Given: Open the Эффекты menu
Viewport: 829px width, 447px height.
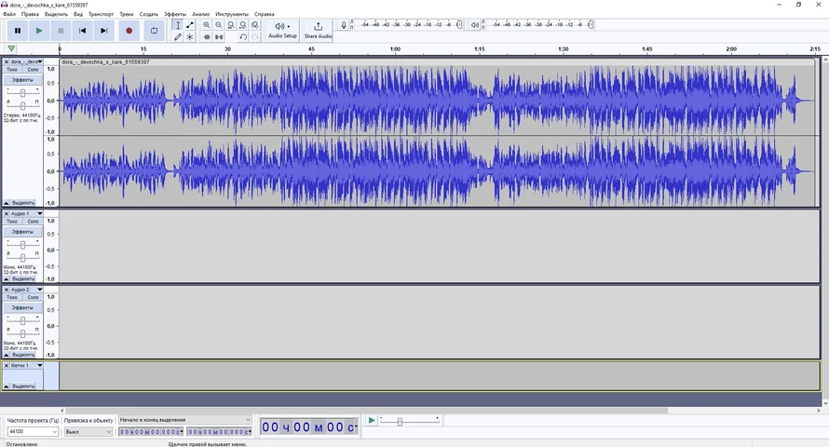Looking at the screenshot, I should 174,14.
